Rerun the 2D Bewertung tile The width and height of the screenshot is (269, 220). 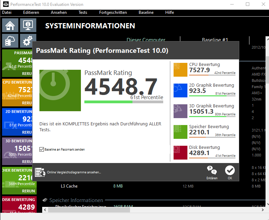(x=27, y=132)
